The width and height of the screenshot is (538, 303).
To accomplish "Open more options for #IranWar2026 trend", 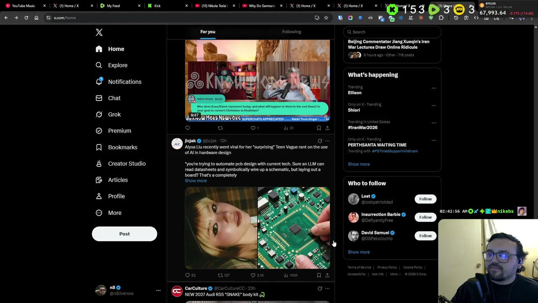I will pos(434,123).
